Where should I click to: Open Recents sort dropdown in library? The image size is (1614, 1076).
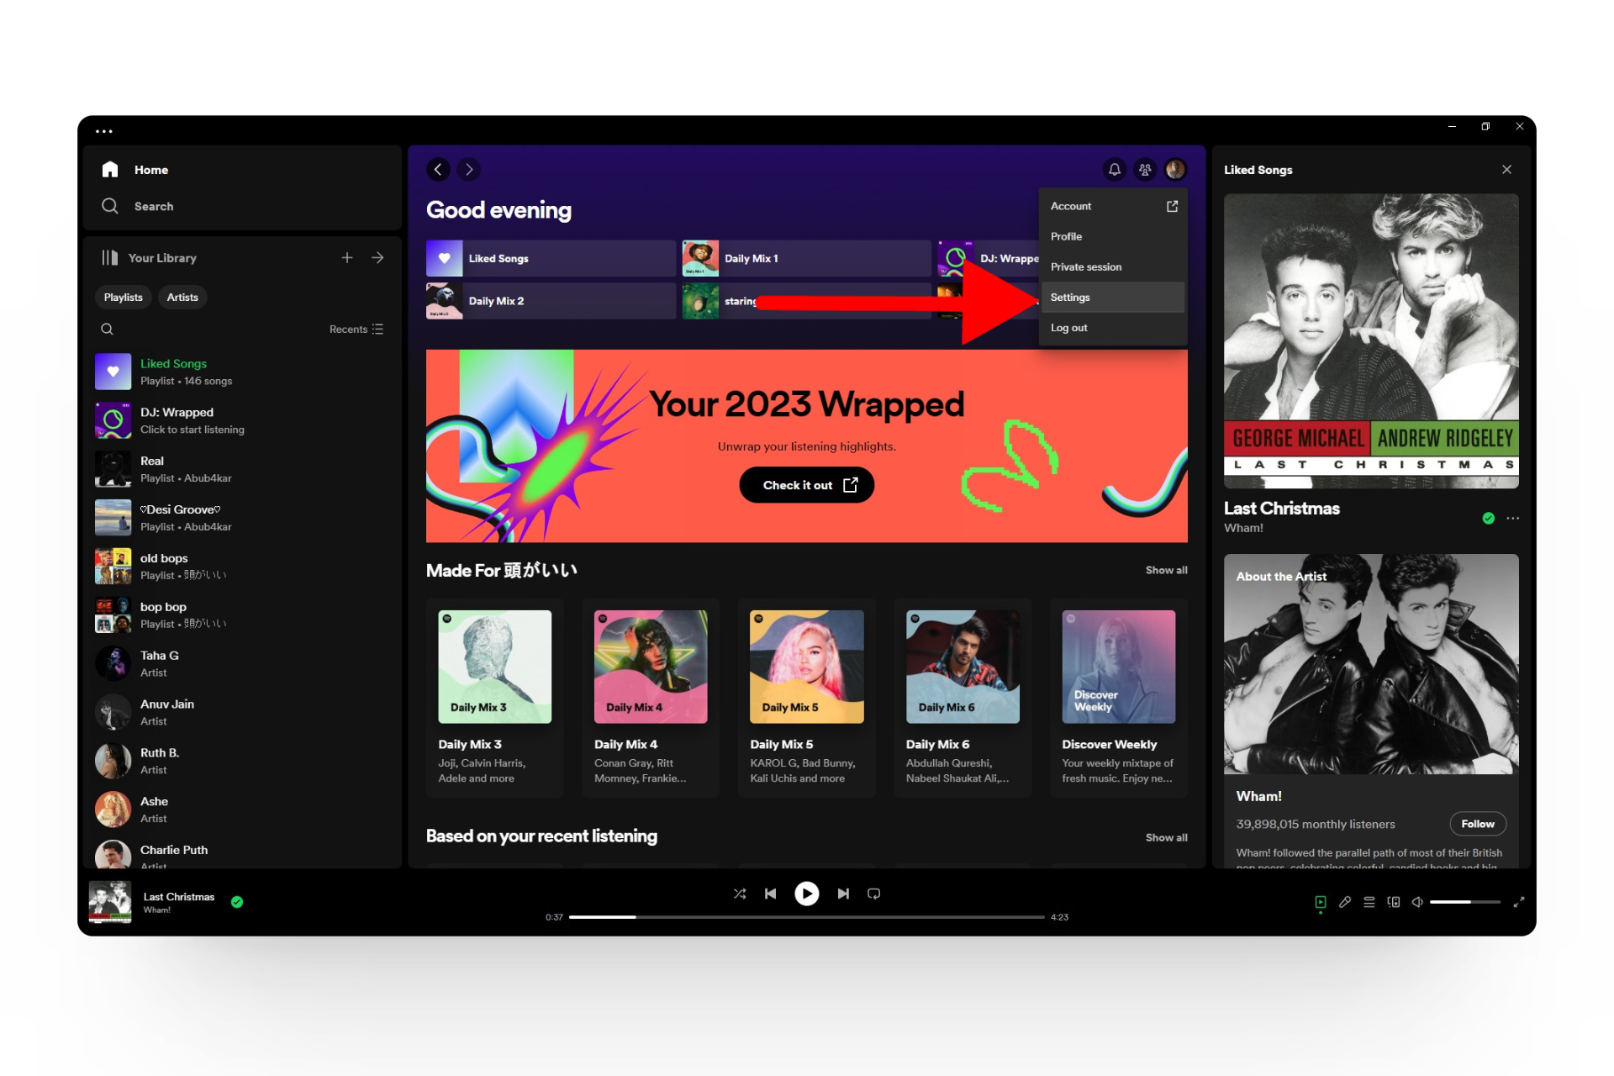356,330
